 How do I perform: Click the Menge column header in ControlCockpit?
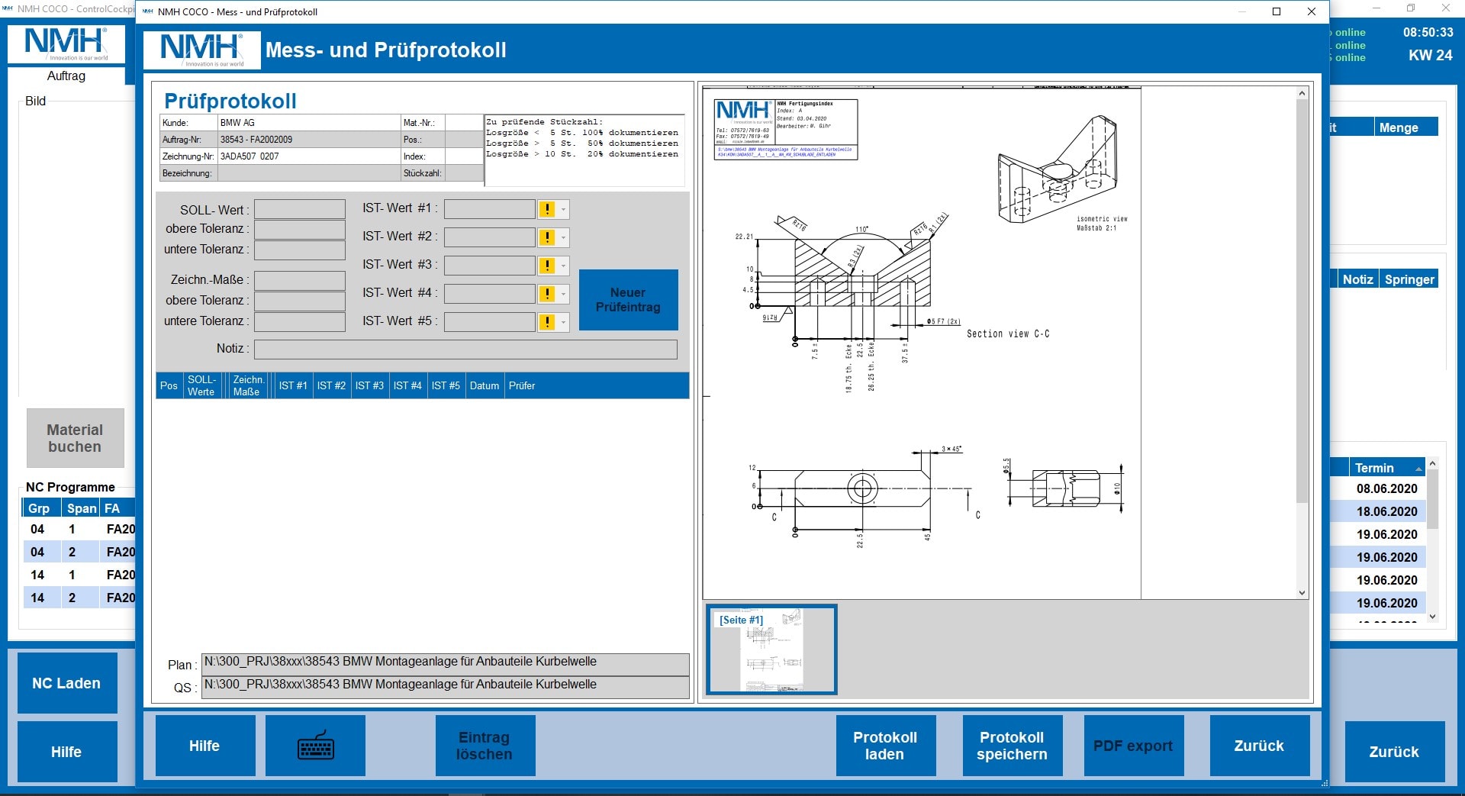tap(1405, 127)
